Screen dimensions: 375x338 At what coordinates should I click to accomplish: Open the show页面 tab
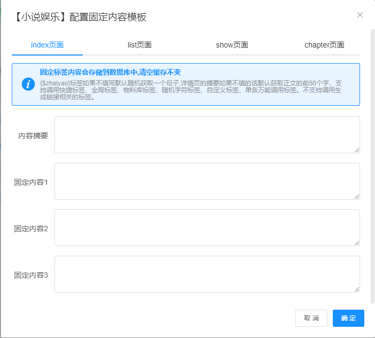click(x=232, y=45)
